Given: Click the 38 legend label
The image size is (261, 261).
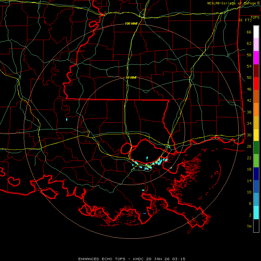Looking at the screenshot, I should point(249,112).
